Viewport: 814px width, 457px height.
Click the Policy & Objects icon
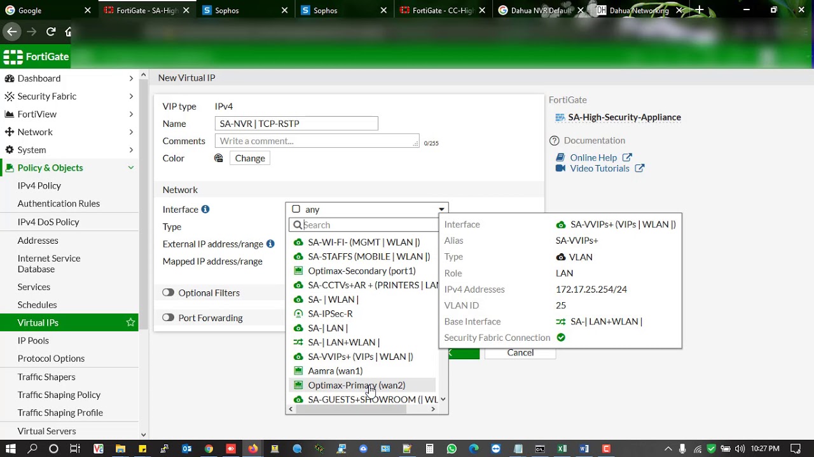(x=10, y=168)
